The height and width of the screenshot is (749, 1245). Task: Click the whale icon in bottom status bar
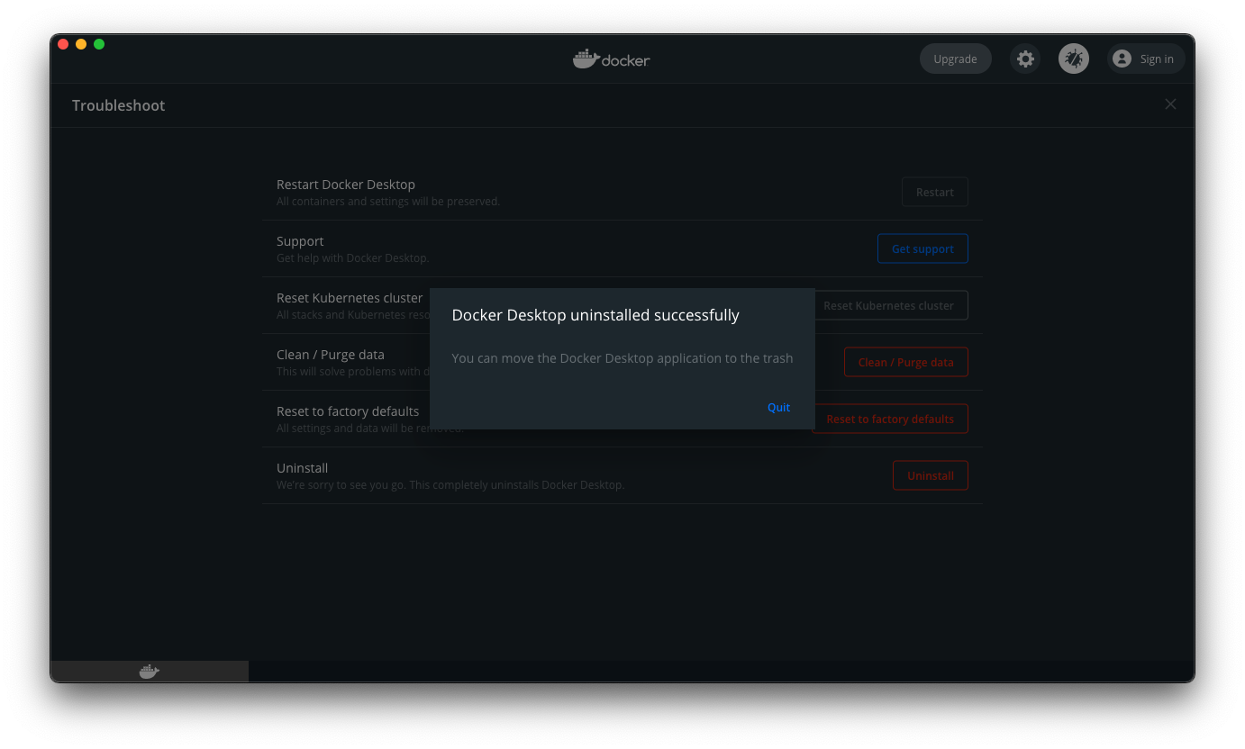click(150, 672)
